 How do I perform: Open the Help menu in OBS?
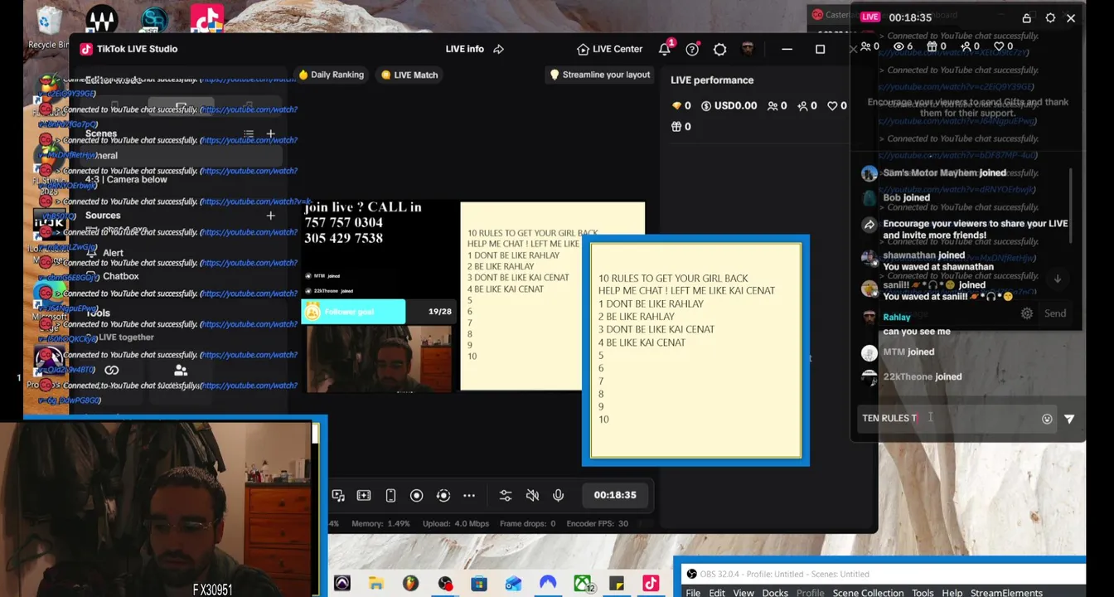click(x=952, y=592)
